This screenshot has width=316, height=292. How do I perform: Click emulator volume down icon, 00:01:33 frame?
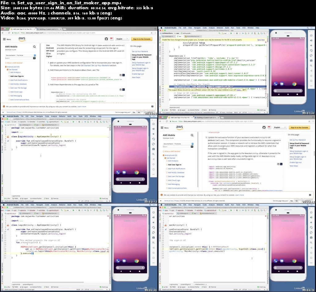311,45
